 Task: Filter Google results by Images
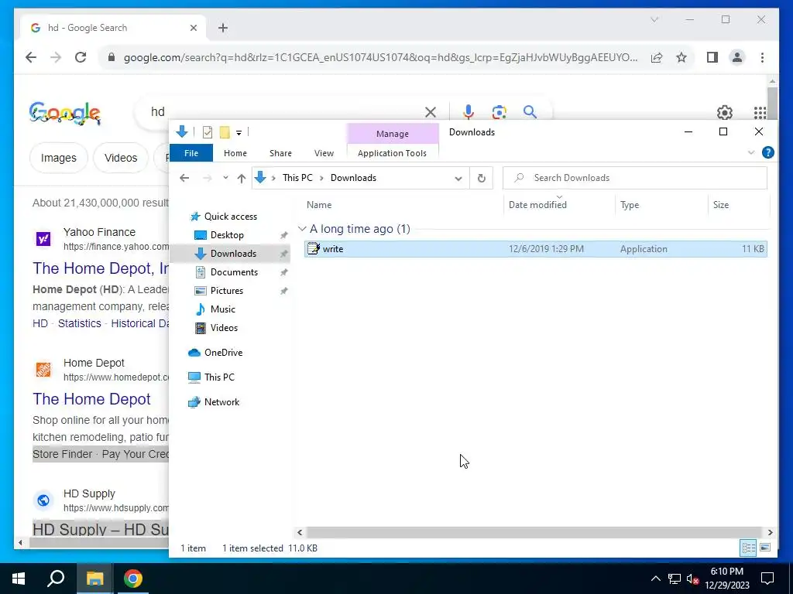59,158
